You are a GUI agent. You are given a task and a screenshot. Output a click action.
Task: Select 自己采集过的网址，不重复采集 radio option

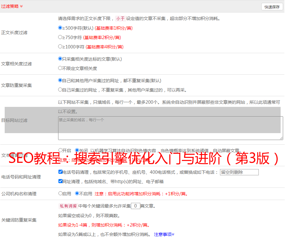pyautogui.click(x=60, y=90)
